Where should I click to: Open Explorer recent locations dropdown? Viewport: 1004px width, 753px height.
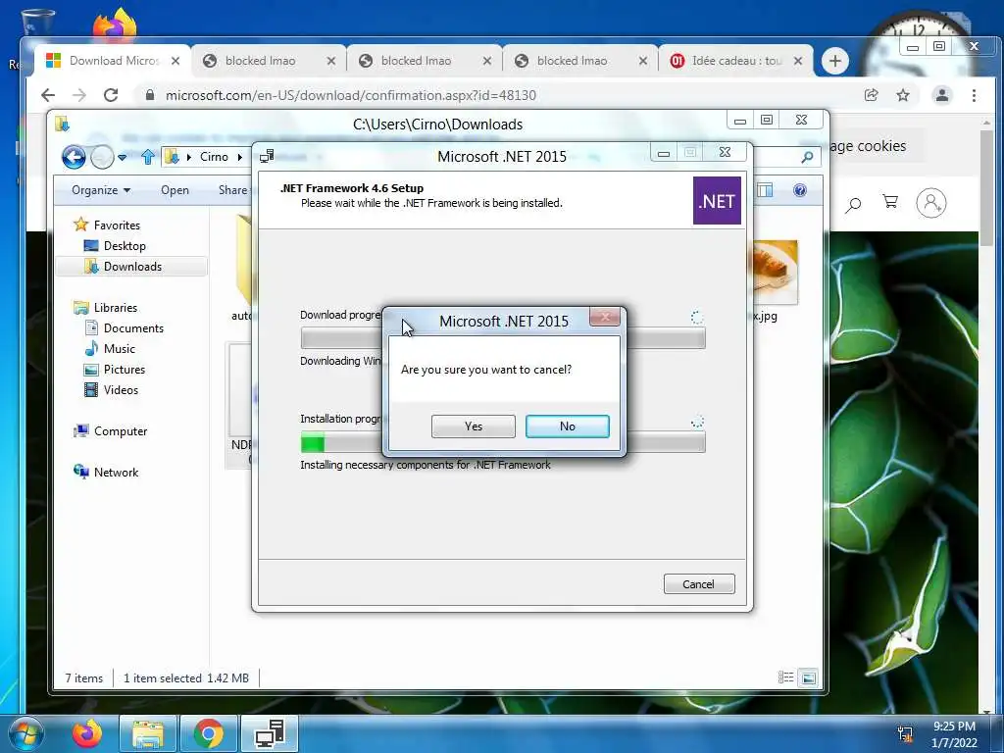122,157
